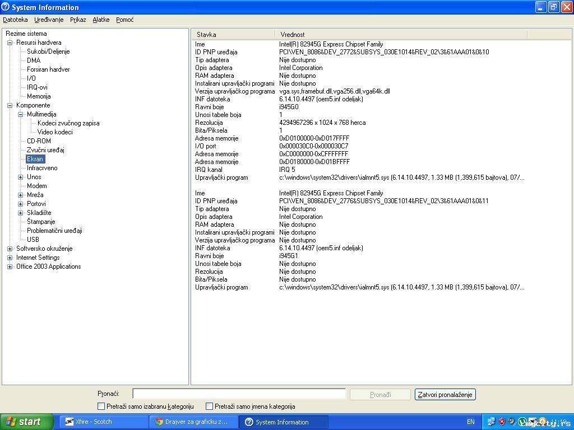The width and height of the screenshot is (574, 430).
Task: Switch to Xfire - Scotch taskbar window
Action: 103,422
